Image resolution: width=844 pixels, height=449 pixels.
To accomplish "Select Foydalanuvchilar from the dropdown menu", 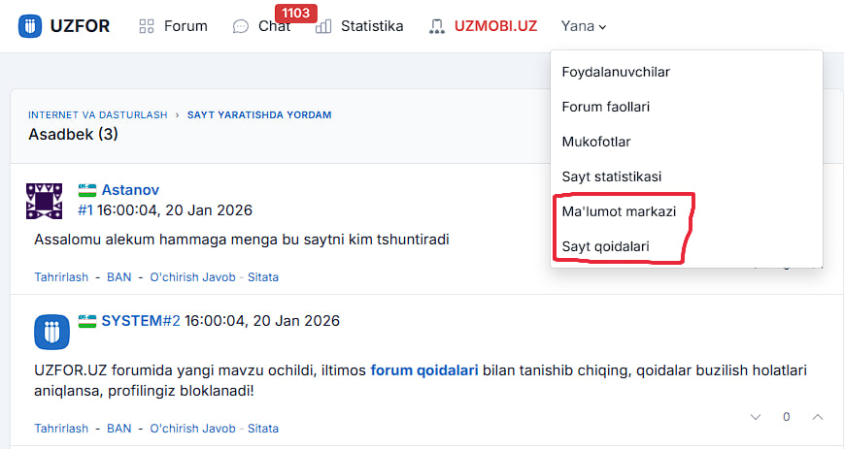I will click(x=616, y=72).
